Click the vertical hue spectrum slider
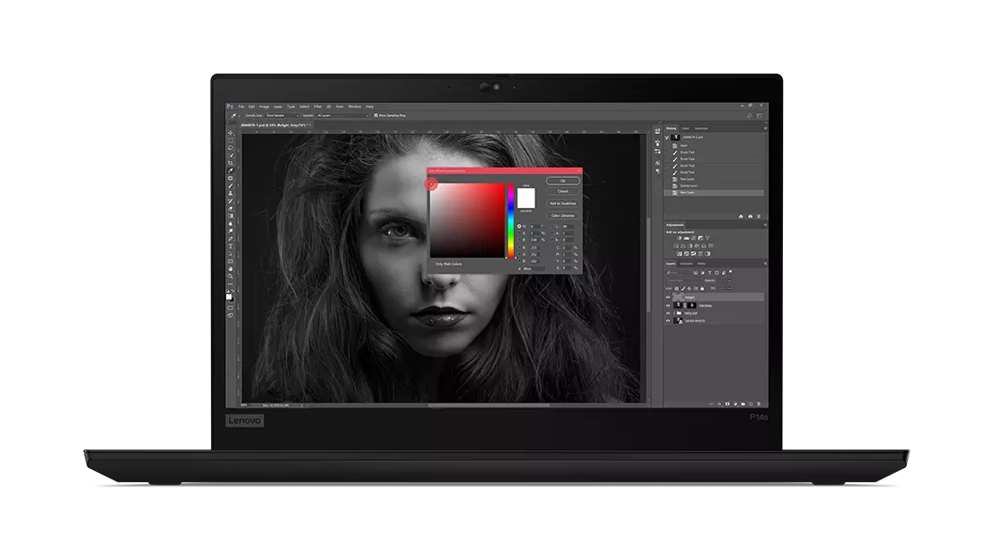 tap(511, 220)
